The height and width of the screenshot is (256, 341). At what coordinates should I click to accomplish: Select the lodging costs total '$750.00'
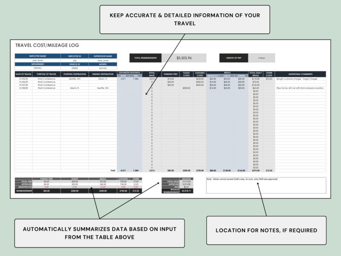(200, 170)
